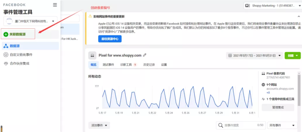Click the monitor icon beside Pixel 像素代码
The height and width of the screenshot is (132, 302).
coord(263,73)
